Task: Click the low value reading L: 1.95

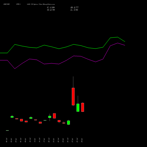Action: click(x=74, y=10)
